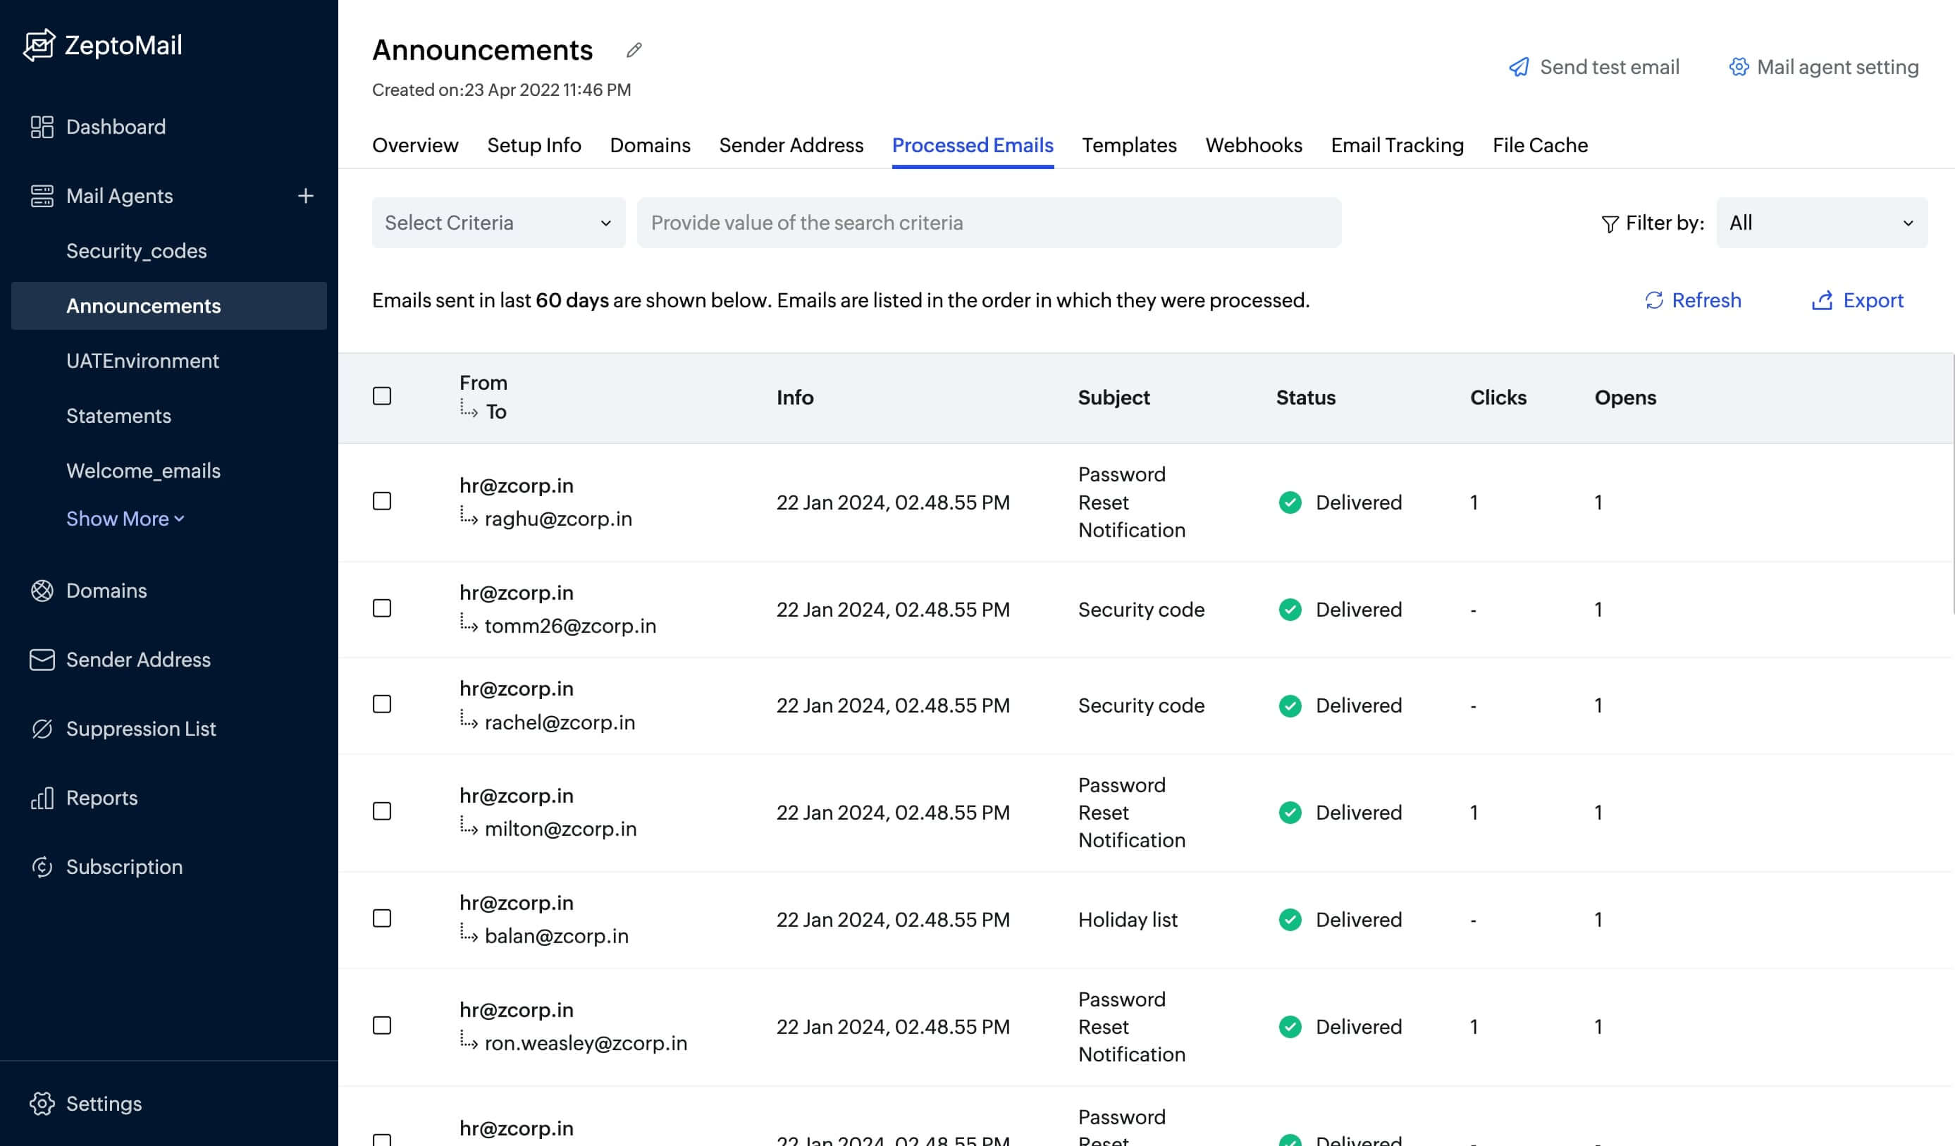Select the Announcements mail agent in sidebar
This screenshot has height=1146, width=1955.
tap(169, 306)
